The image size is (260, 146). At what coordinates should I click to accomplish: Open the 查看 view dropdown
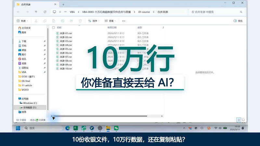click(110, 21)
